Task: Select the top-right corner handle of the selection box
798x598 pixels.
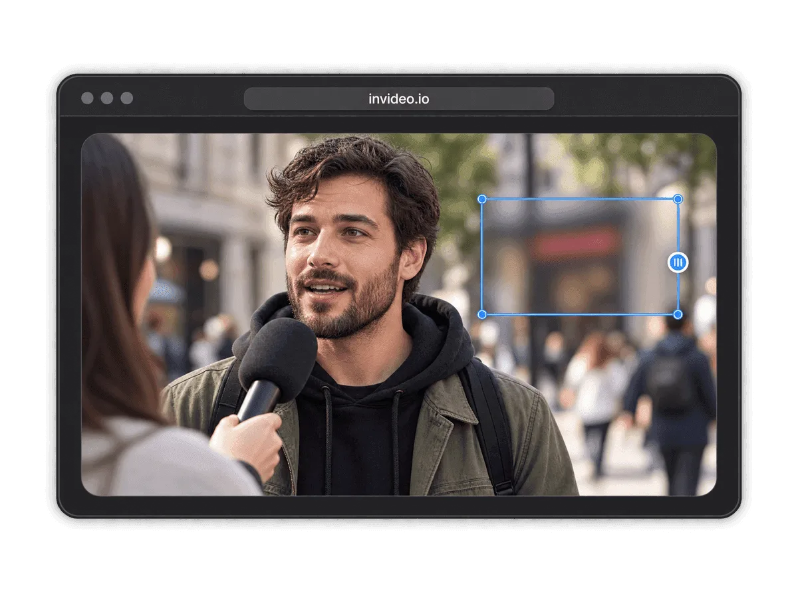Action: (x=678, y=199)
